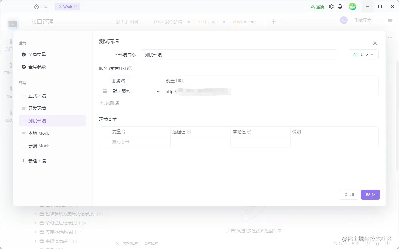Screen dimensions: 399x249
Task: Open the 共享 sharing dropdown
Action: point(363,54)
